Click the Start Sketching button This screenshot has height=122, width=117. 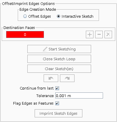coord(59,49)
